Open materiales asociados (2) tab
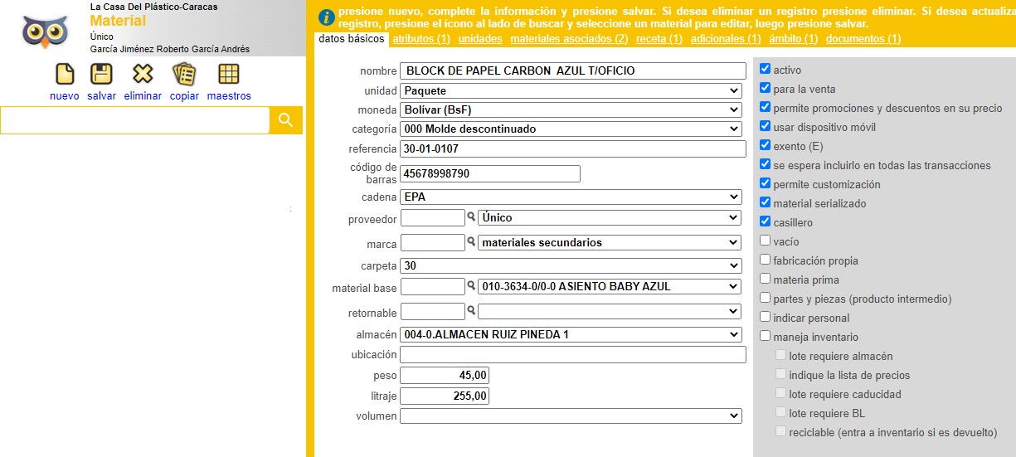1016x457 pixels. (569, 39)
